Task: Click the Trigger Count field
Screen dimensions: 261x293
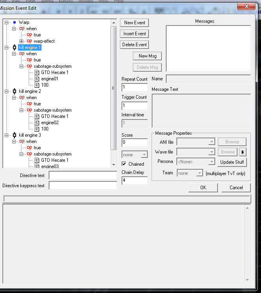Action: tap(134, 106)
